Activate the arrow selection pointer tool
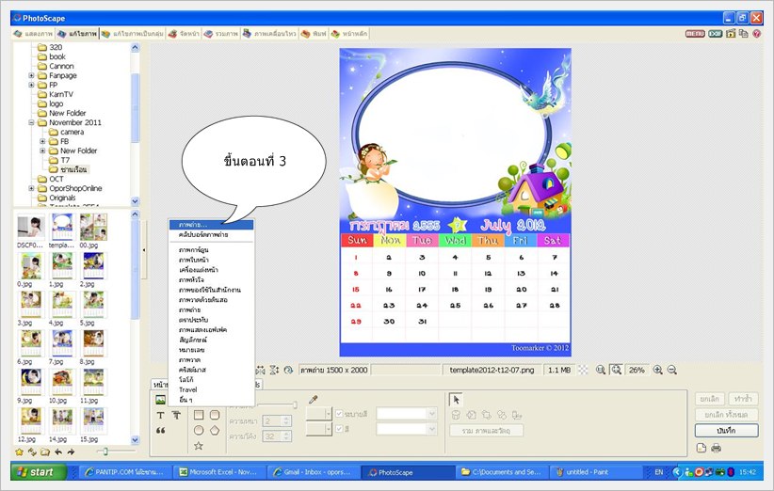The width and height of the screenshot is (774, 491). click(456, 400)
